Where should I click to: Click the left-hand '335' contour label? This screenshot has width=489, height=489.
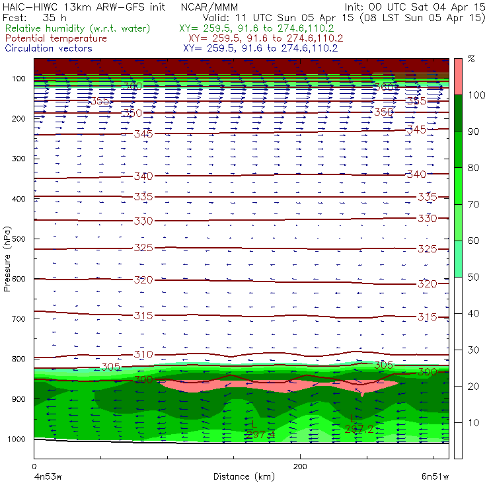coord(143,197)
